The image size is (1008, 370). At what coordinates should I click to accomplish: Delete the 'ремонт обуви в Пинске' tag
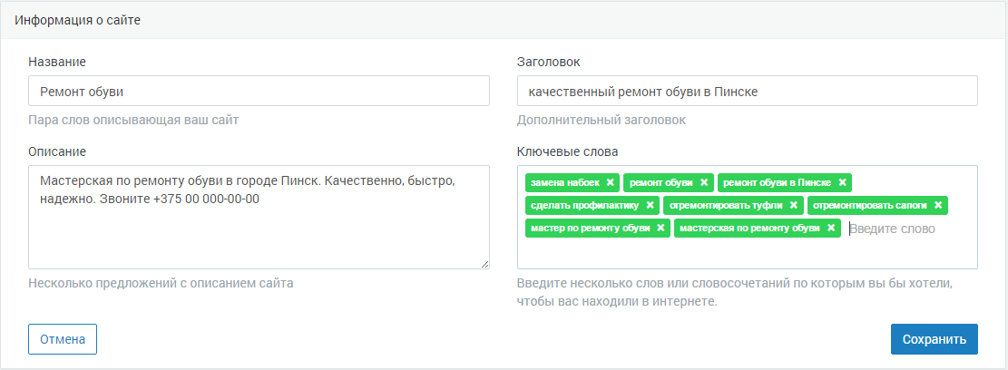843,182
